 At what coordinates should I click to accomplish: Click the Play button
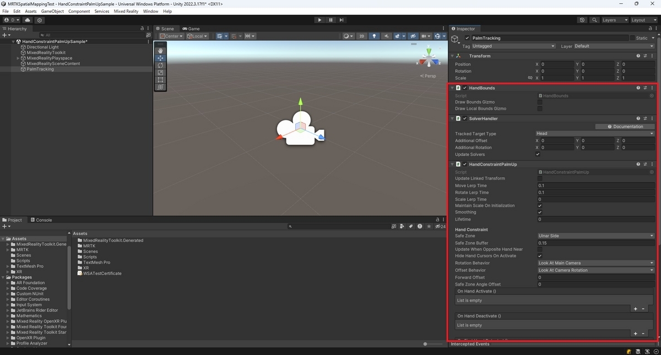click(319, 20)
